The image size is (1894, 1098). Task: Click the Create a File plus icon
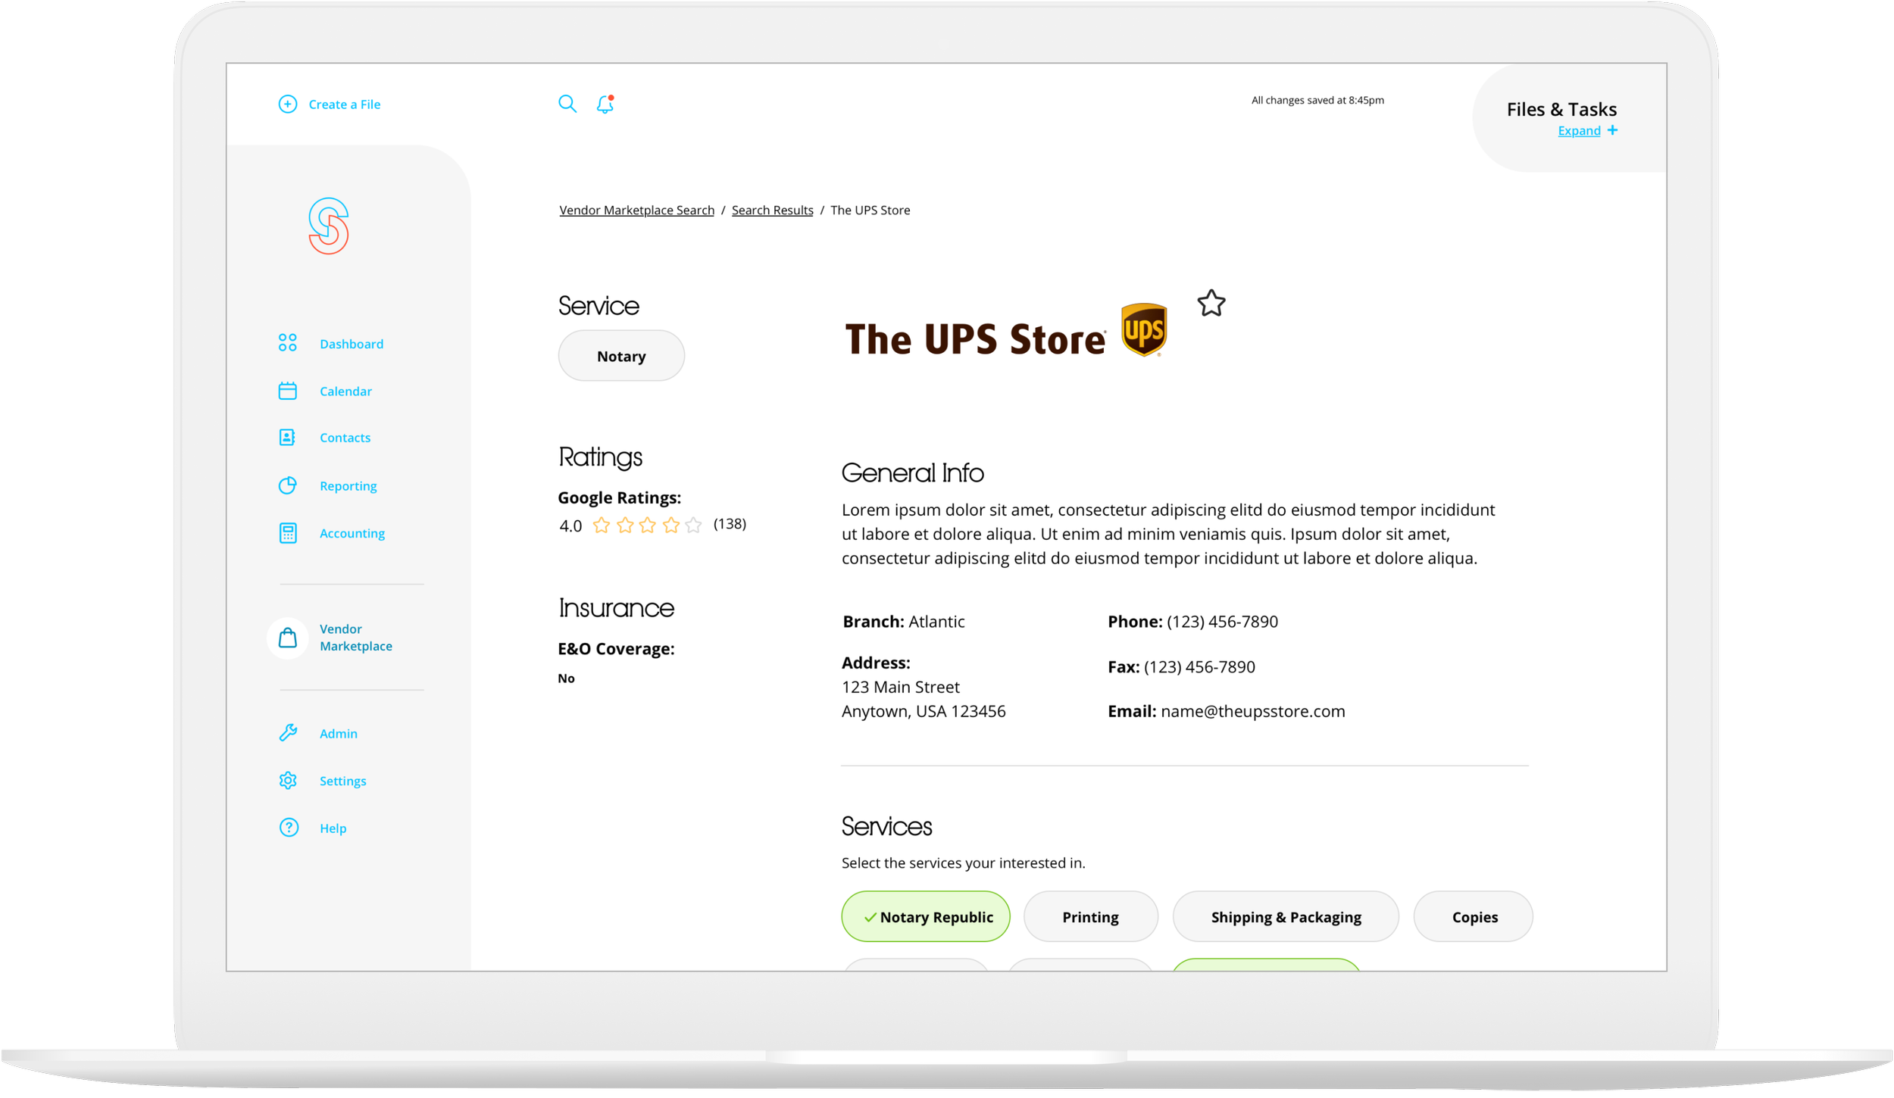(x=288, y=104)
